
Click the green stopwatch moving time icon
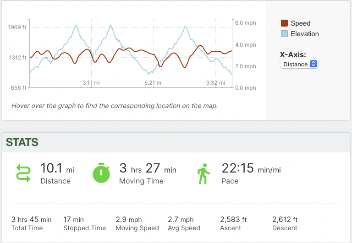[102, 173]
